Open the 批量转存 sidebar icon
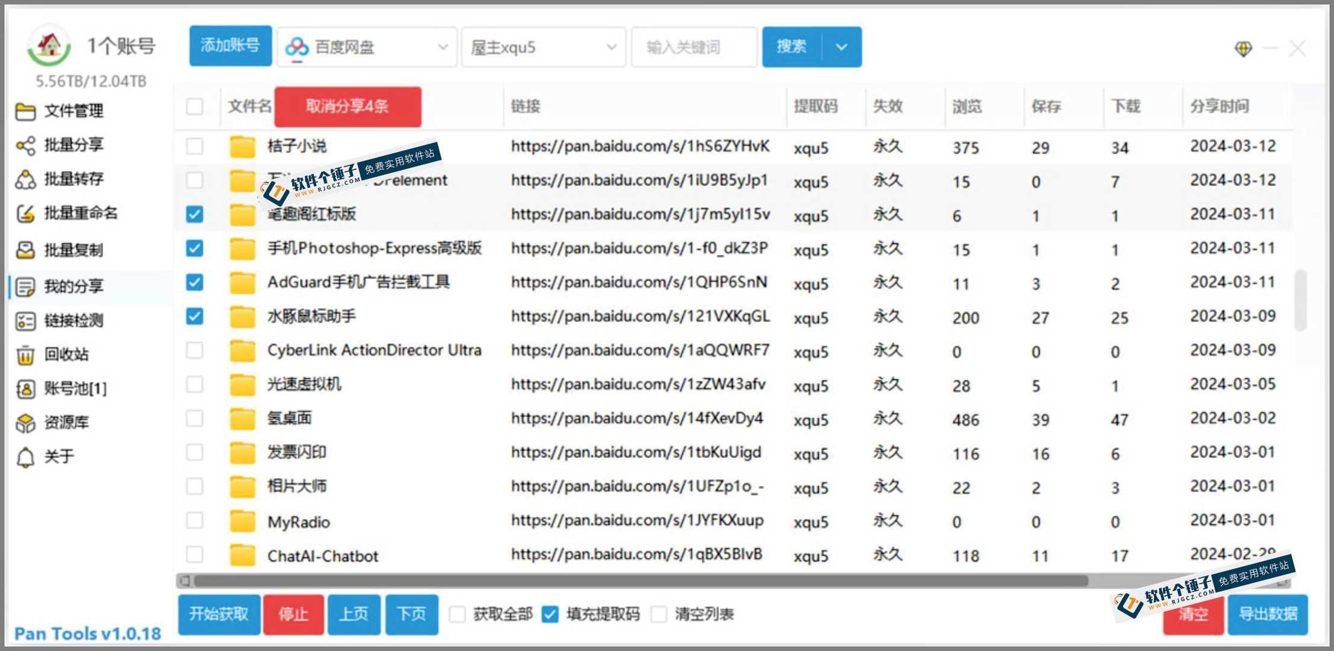This screenshot has width=1334, height=651. click(25, 179)
